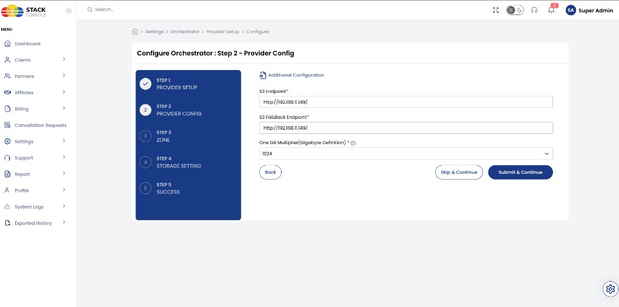Open the headset support icon
Screen dimensions: 619x307
pos(534,10)
